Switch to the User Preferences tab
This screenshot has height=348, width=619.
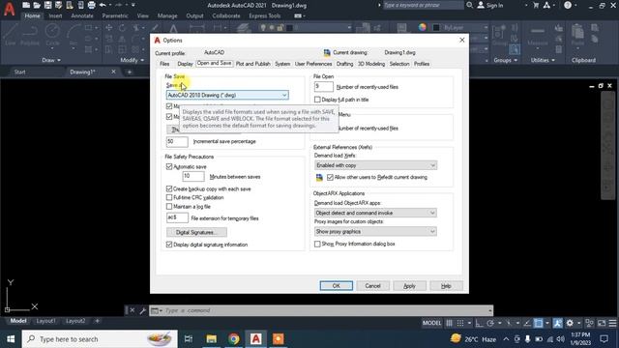coord(313,64)
